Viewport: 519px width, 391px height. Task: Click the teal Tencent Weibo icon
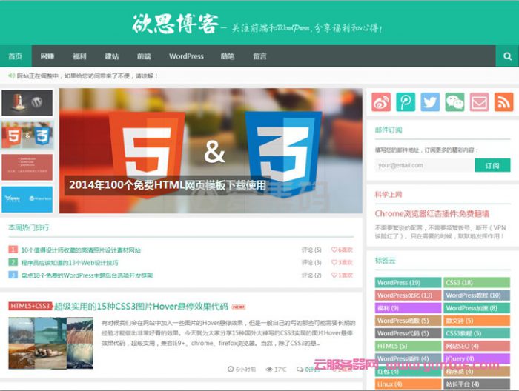pos(406,102)
